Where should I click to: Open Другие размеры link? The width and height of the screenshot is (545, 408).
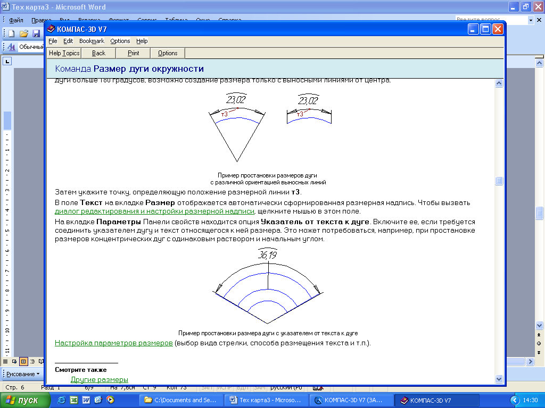coord(100,379)
